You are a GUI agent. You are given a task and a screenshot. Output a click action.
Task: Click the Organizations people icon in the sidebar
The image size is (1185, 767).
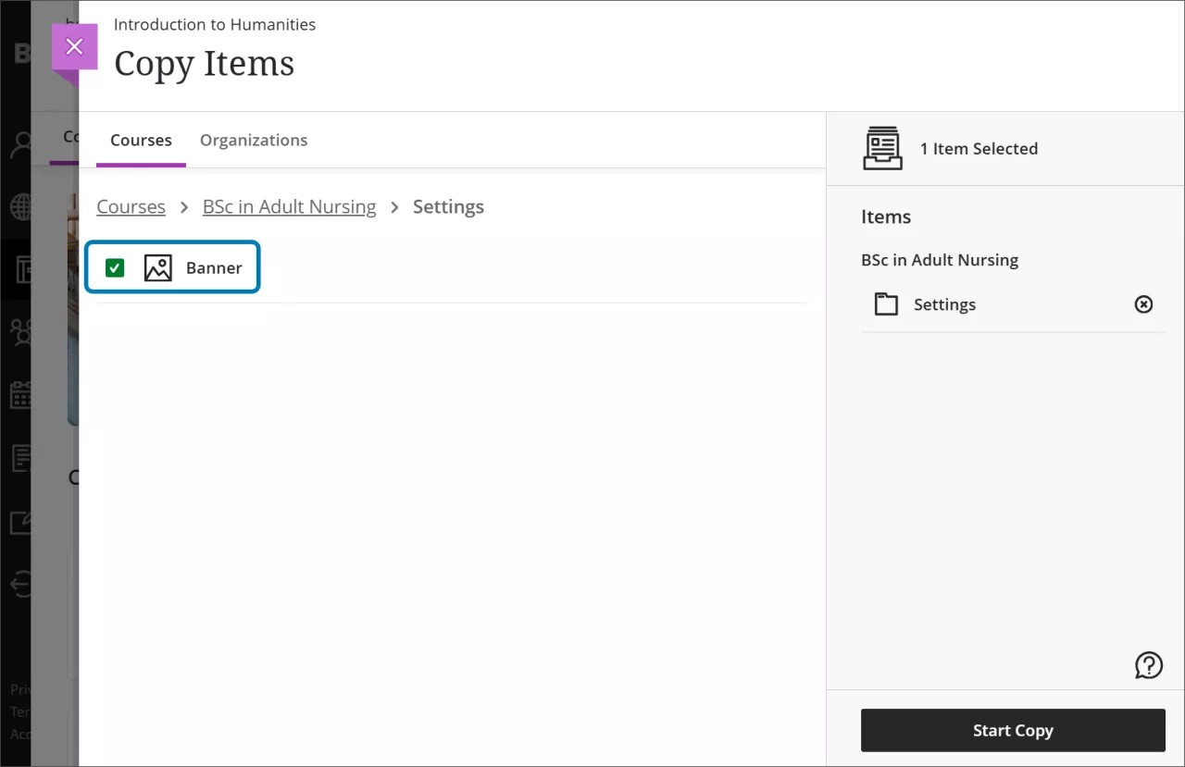20,332
